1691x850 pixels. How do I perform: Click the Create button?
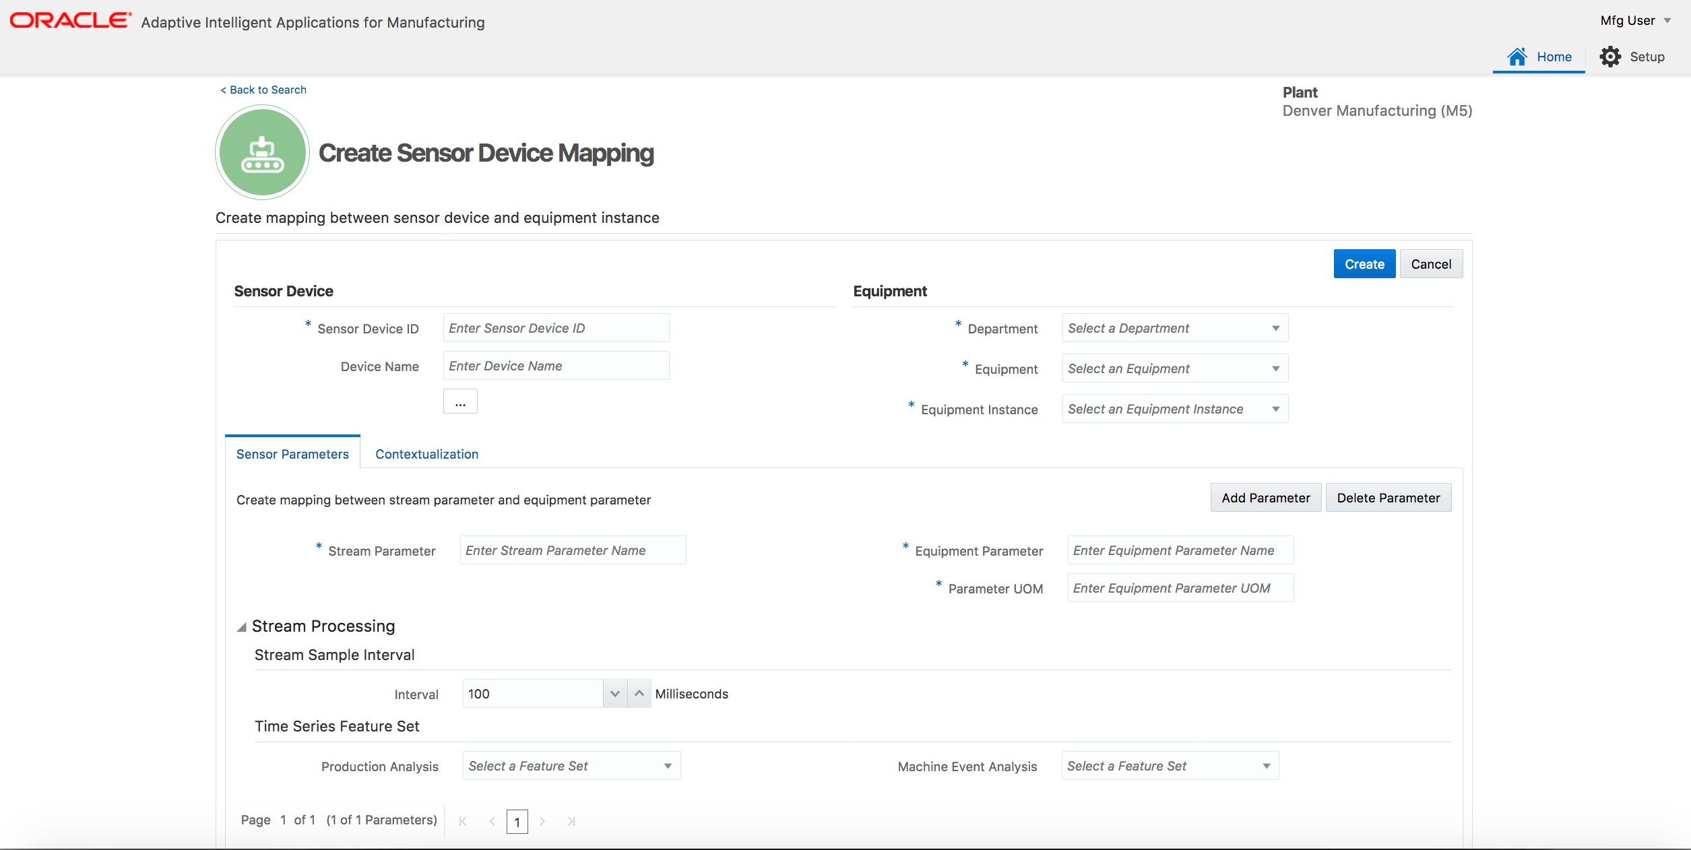(1364, 263)
